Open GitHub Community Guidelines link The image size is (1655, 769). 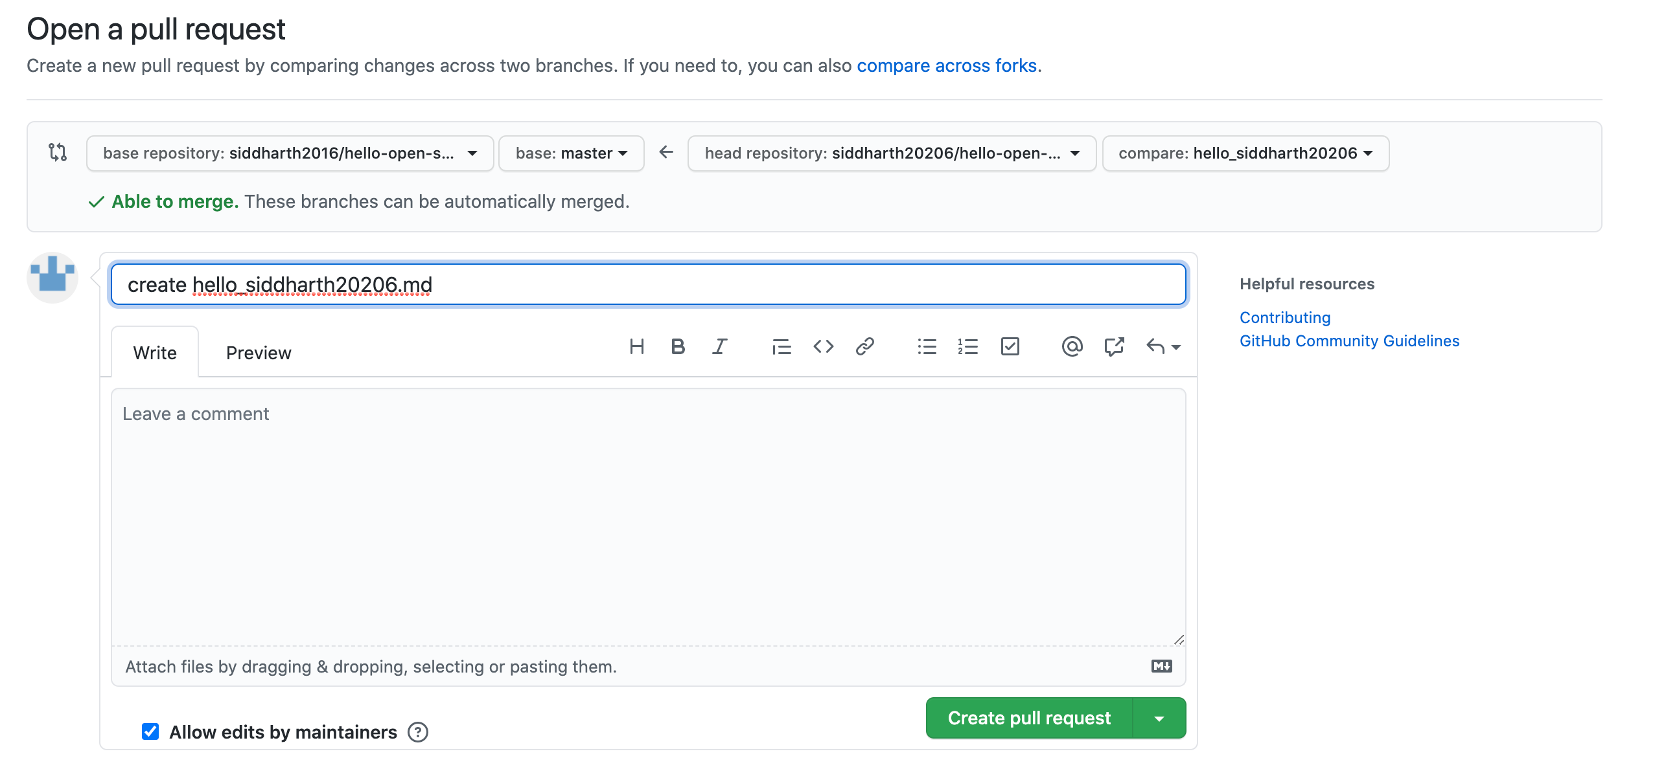(1349, 340)
